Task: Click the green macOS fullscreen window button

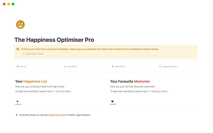Action: [13, 4]
